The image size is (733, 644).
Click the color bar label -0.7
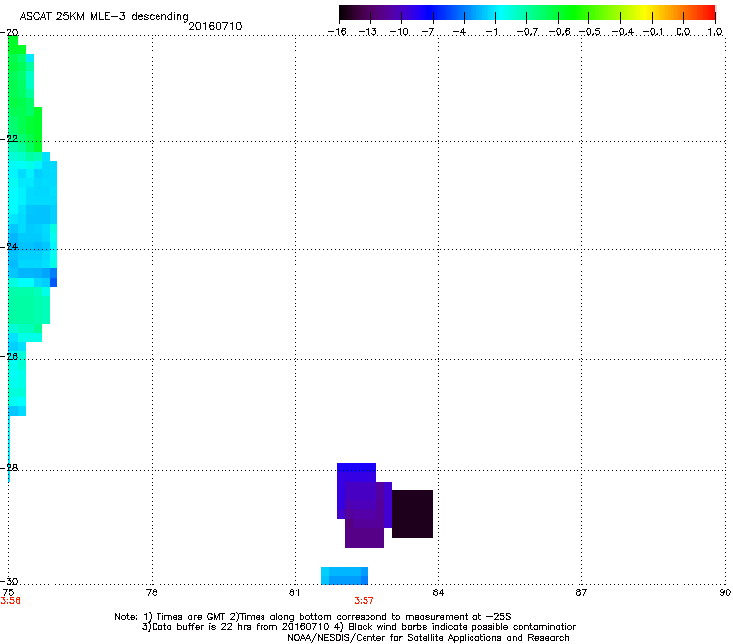[x=527, y=32]
